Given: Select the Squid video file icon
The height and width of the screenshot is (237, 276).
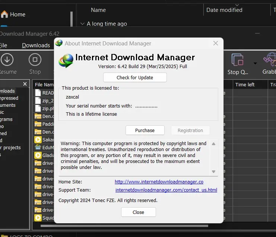Looking at the screenshot, I should click(38, 218).
